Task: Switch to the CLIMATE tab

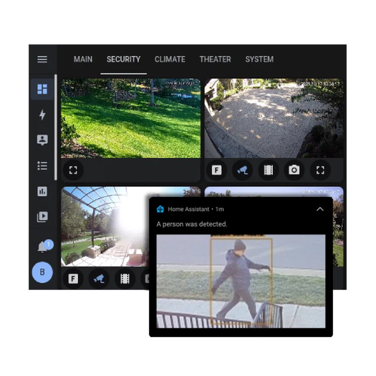Action: [x=170, y=59]
